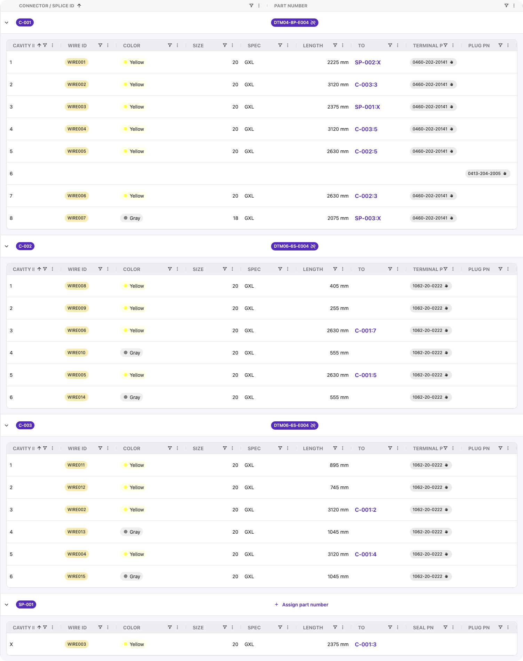This screenshot has height=661, width=523.
Task: Unlink part number DTM04-8P-E004 icon
Action: (313, 23)
